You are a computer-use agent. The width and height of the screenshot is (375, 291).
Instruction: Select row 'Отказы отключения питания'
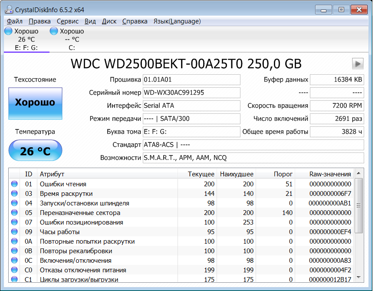click(x=181, y=270)
